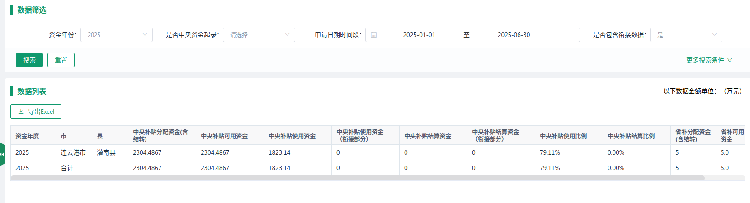750x203 pixels.
Task: Toggle the green sidebar collapse handle
Action: [2, 154]
